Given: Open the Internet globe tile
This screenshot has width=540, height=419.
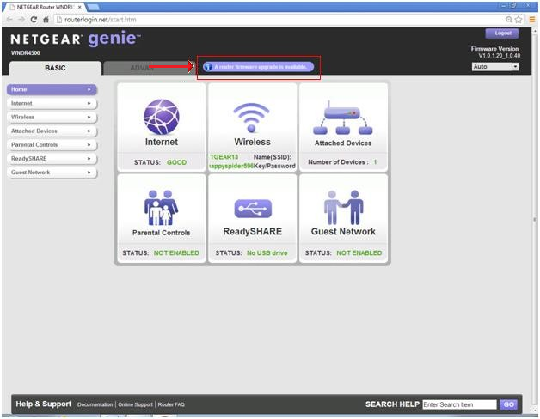Looking at the screenshot, I should (162, 127).
